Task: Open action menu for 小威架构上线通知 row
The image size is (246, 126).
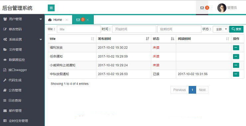Action: tap(236, 65)
